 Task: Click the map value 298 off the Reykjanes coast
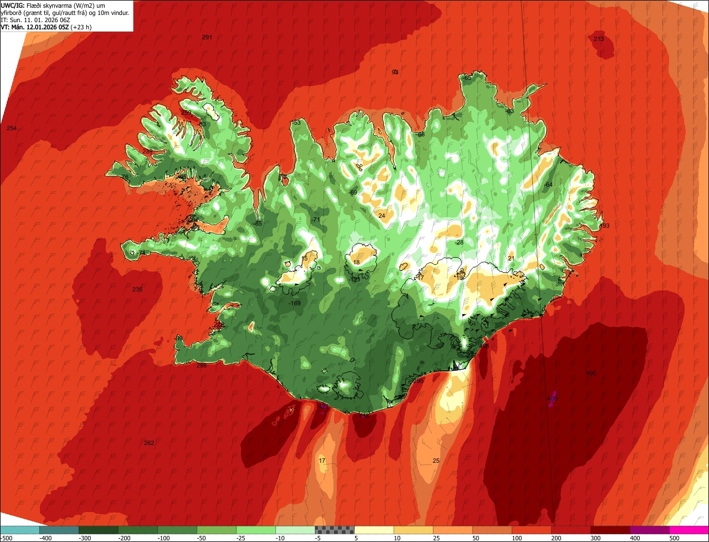pyautogui.click(x=202, y=365)
